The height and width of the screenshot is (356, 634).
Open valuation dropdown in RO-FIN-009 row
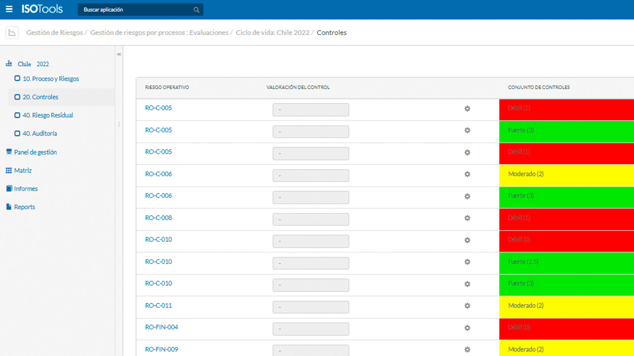click(311, 350)
